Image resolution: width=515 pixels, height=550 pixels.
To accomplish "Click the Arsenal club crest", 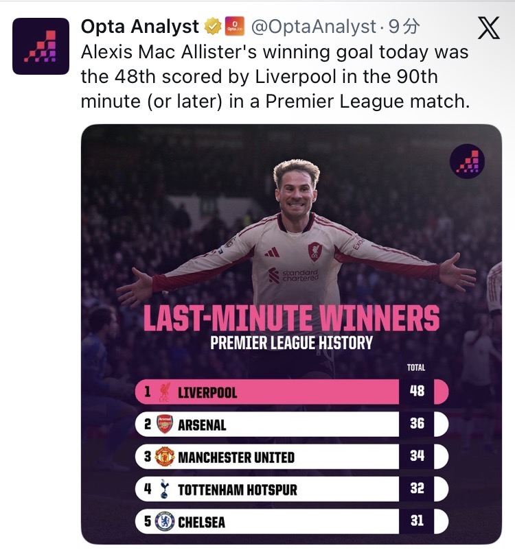I will coord(165,425).
